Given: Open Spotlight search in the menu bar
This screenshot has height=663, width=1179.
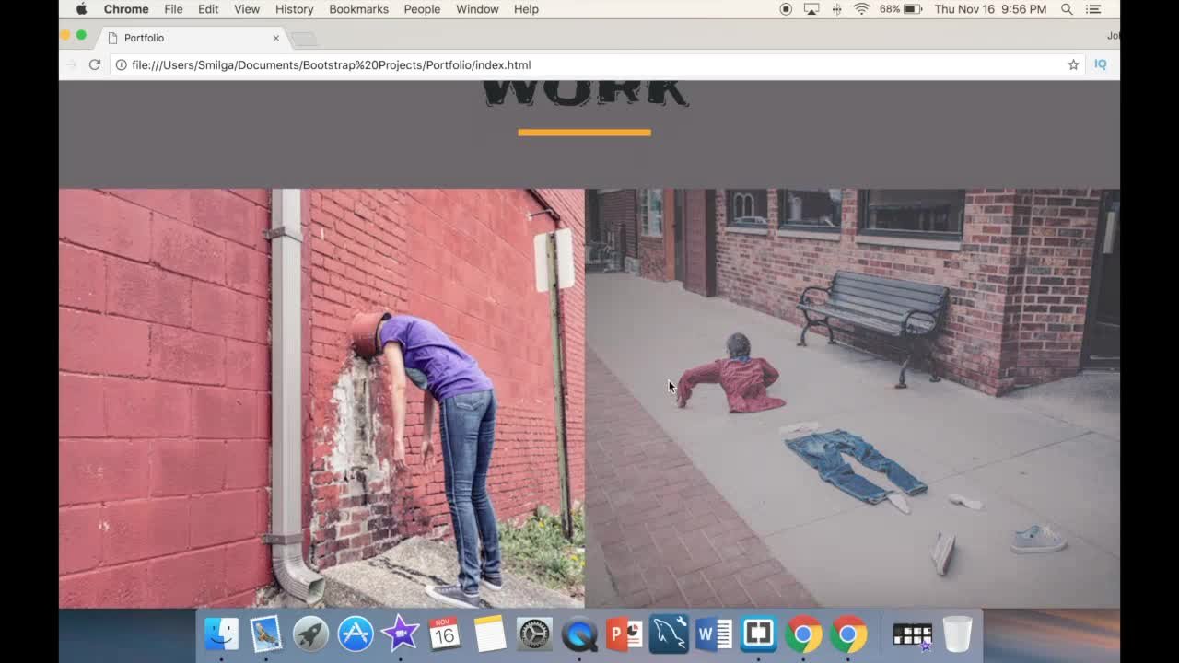Looking at the screenshot, I should [1067, 9].
